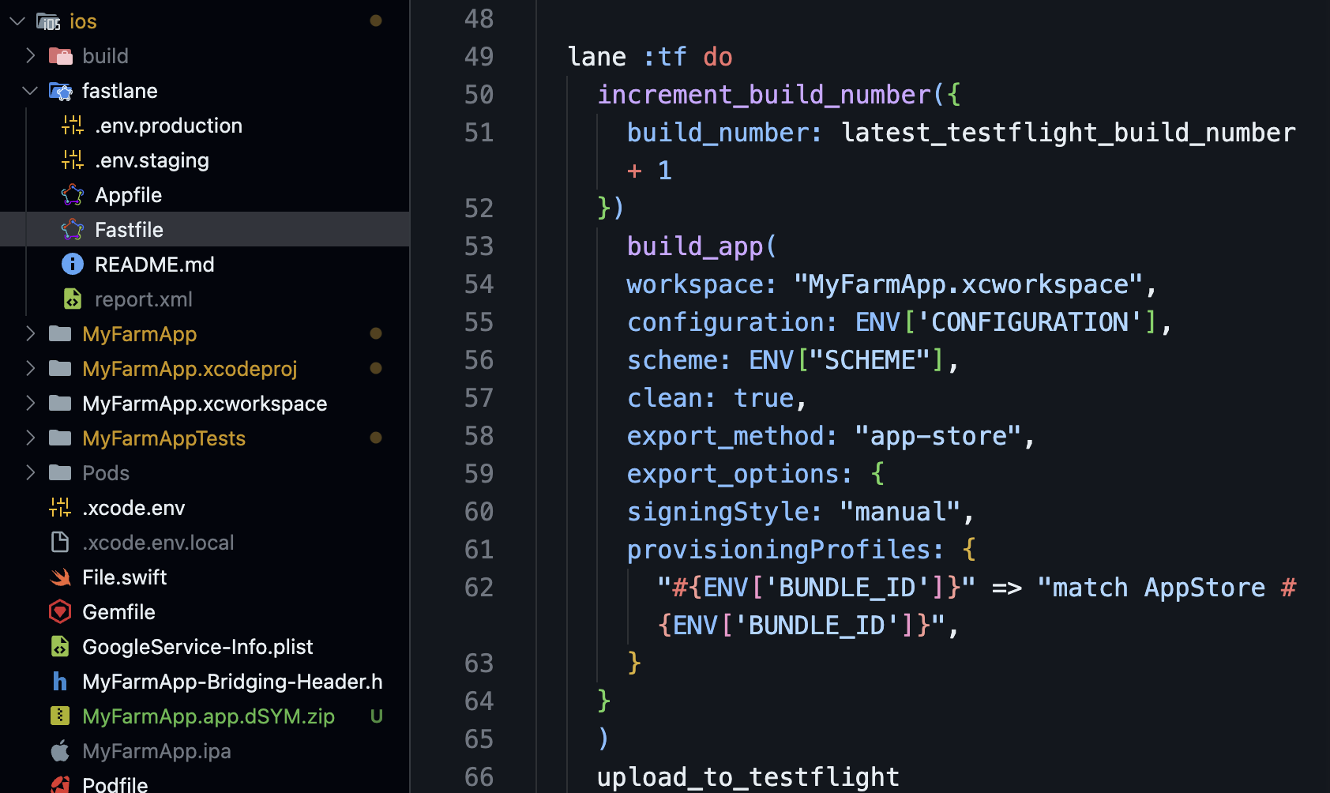Open report.xml in the editor
Viewport: 1330px width, 793px height.
(x=143, y=299)
